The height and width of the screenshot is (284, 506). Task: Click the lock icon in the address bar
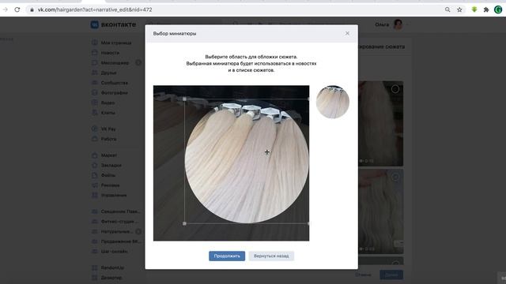click(32, 9)
